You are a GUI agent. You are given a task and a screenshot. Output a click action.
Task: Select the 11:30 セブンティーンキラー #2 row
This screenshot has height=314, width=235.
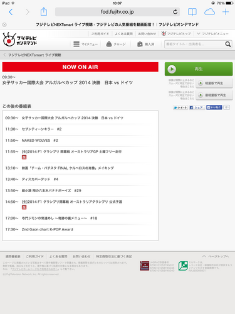click(80, 129)
